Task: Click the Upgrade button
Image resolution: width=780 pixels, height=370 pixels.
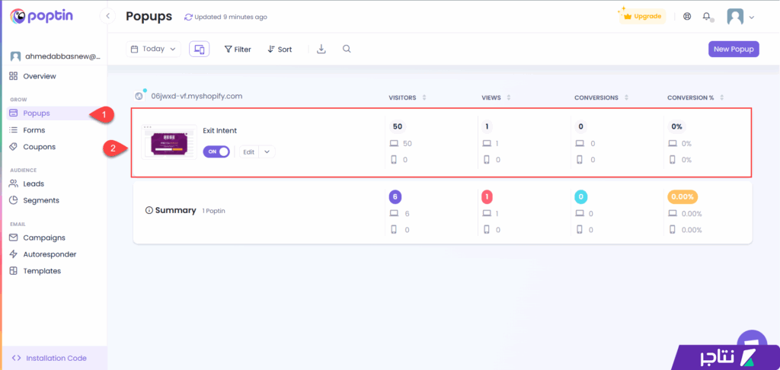Action: click(x=642, y=17)
